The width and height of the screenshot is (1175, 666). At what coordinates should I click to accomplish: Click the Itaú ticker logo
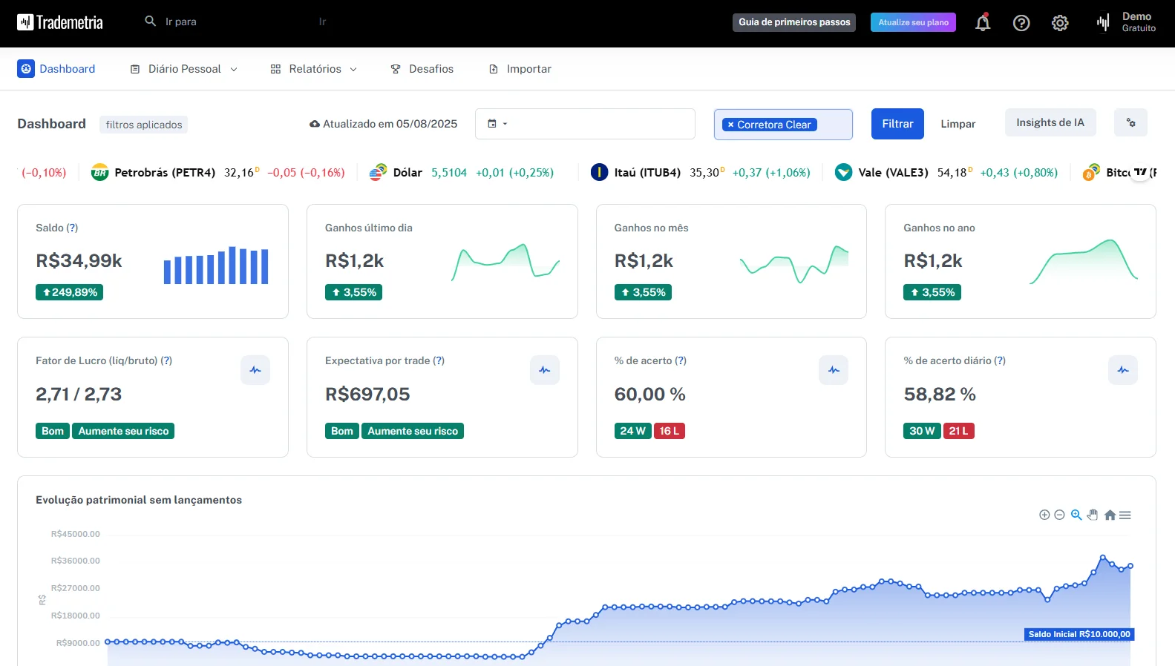[599, 173]
